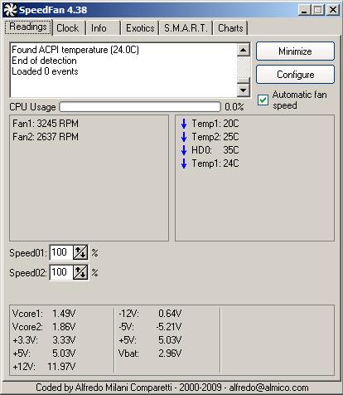Click the alfredo@almico.com email in status bar
This screenshot has height=395, width=343.
268,388
